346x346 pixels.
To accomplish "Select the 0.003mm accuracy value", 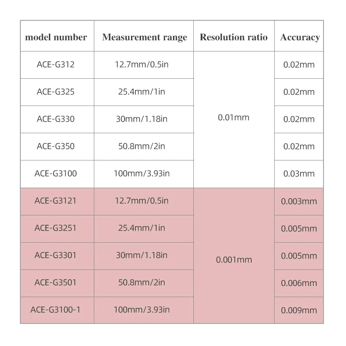I will (299, 201).
